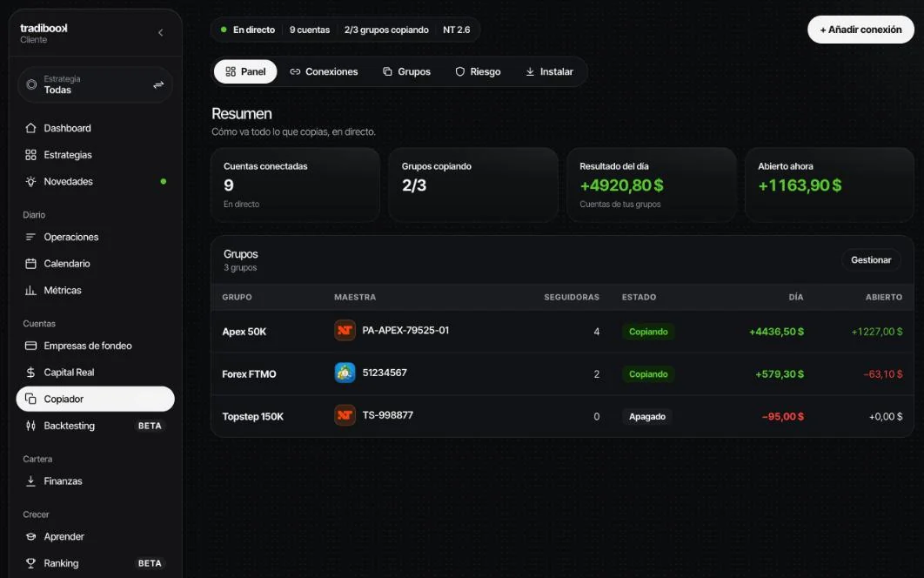This screenshot has height=578, width=924.
Task: Switch to the Instalar tab
Action: coord(549,71)
